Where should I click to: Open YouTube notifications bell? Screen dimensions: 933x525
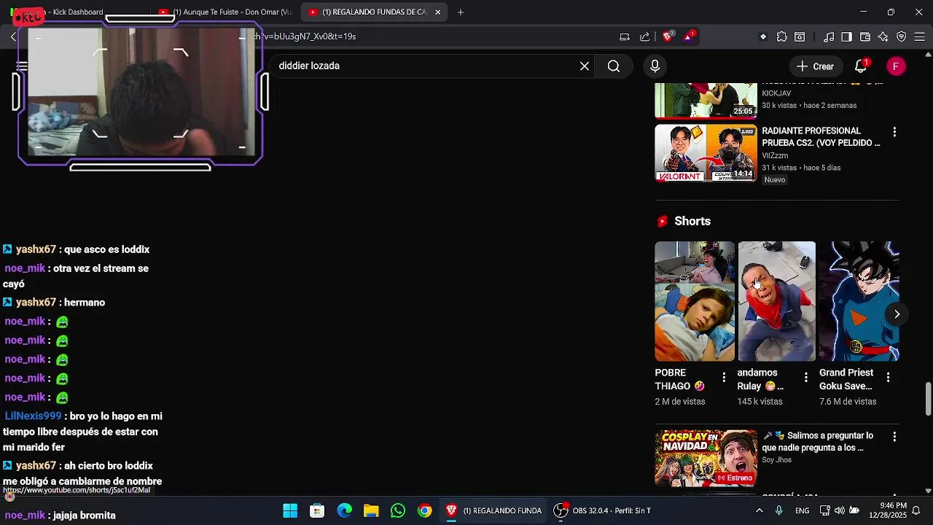pyautogui.click(x=861, y=66)
